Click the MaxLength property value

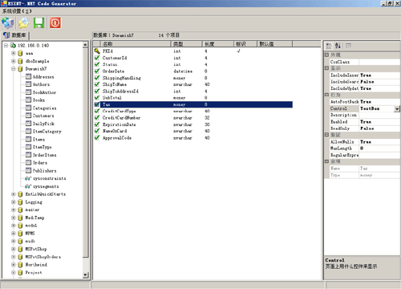pos(379,149)
